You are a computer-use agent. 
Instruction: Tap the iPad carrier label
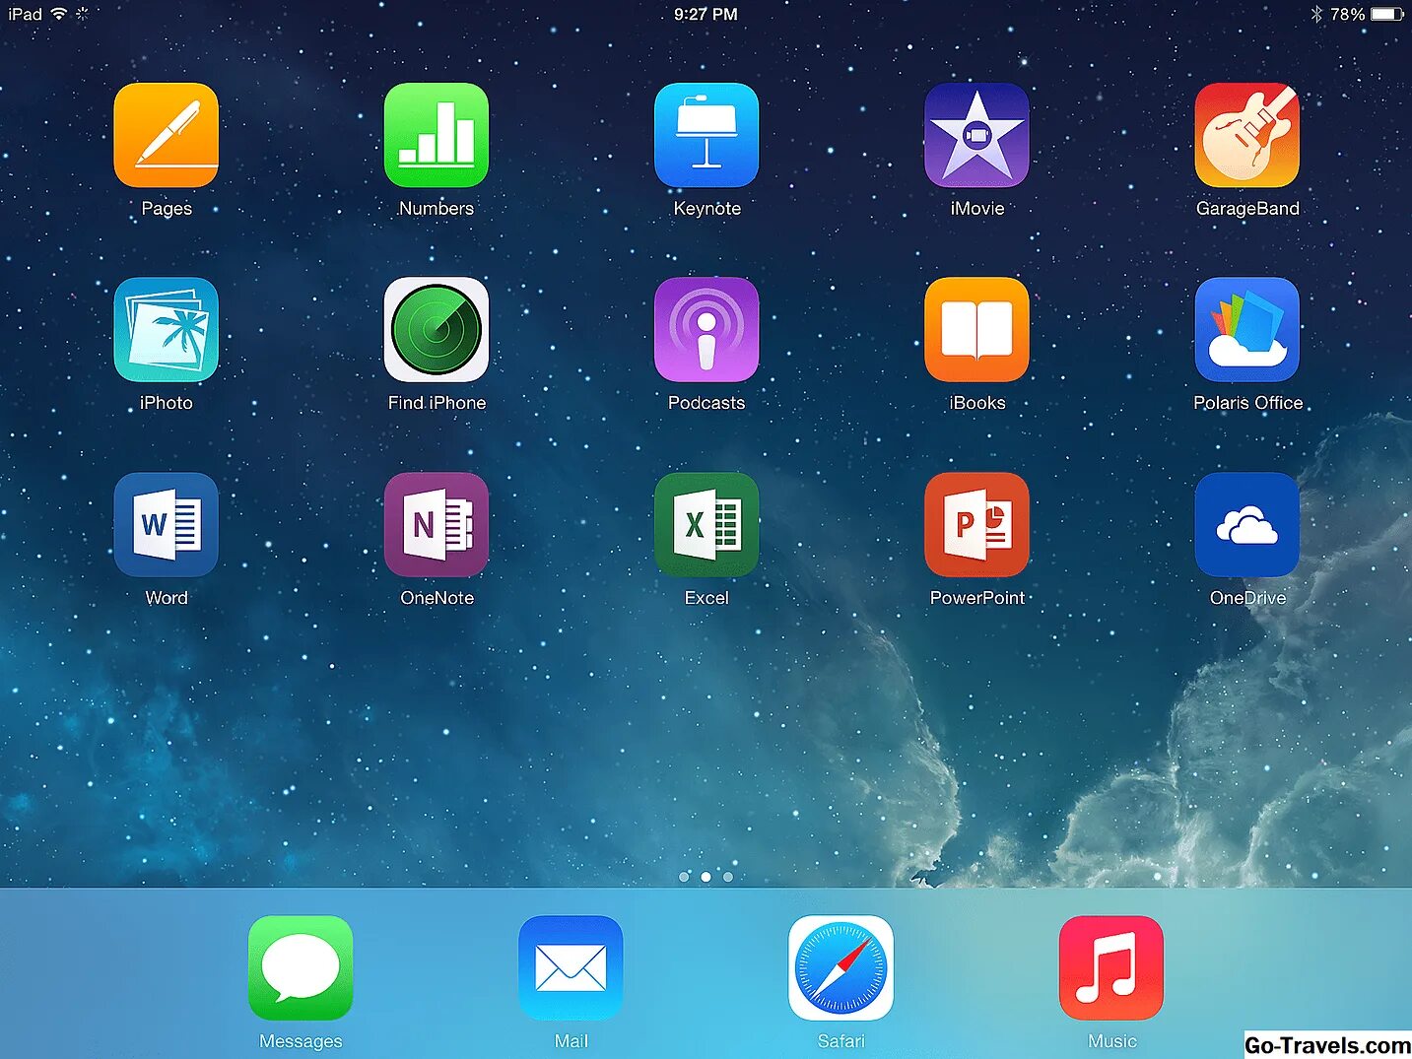coord(25,14)
